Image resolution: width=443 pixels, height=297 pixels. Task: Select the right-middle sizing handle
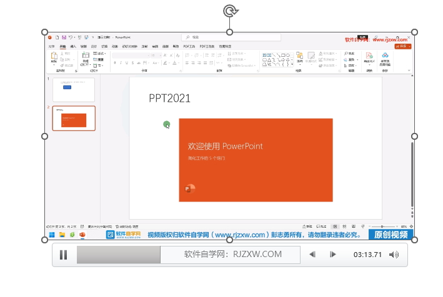point(414,137)
